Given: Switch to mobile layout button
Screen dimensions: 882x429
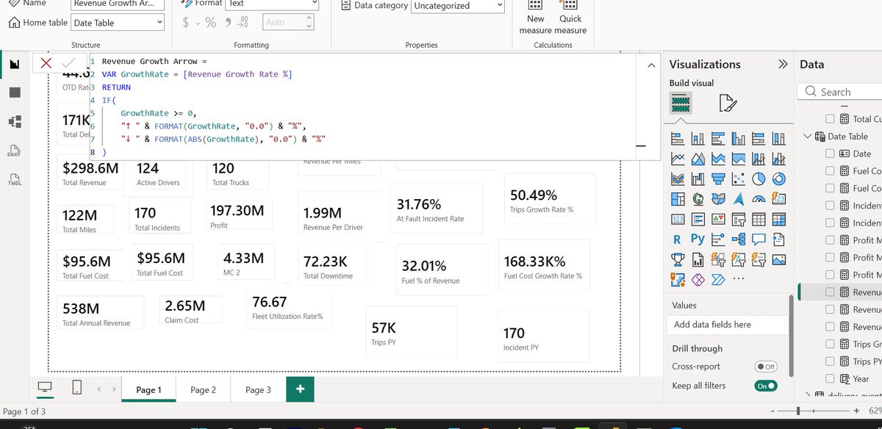Looking at the screenshot, I should click(78, 387).
